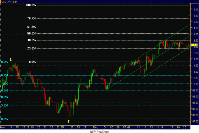Viewport: 199px width, 133px height.
Task: Select the Dec month label on time axis
Action: click(96, 127)
